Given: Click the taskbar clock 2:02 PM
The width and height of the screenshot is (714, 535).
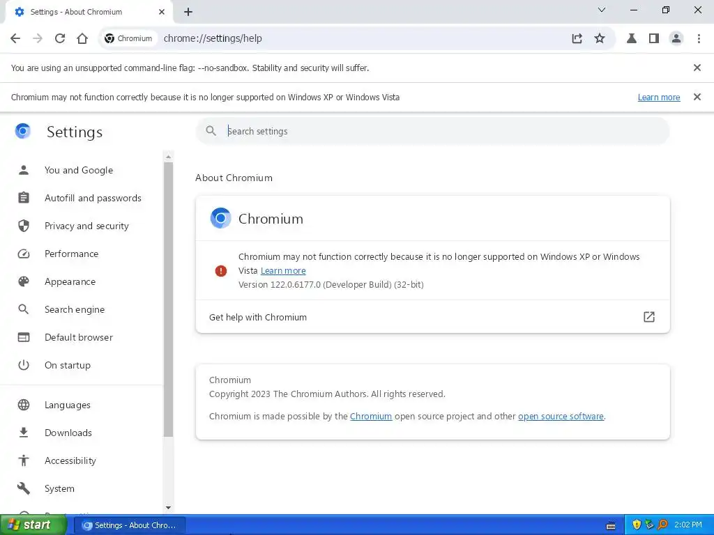Looking at the screenshot, I should click(688, 525).
